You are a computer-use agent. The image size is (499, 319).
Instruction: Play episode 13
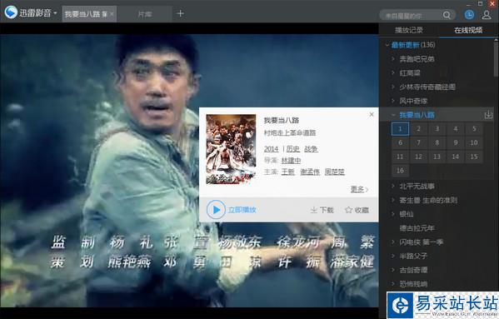click(437, 157)
